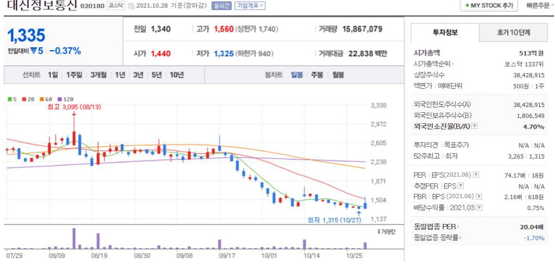The image size is (555, 266).
Task: Click the 시가 value 1,440
Action: [160, 54]
